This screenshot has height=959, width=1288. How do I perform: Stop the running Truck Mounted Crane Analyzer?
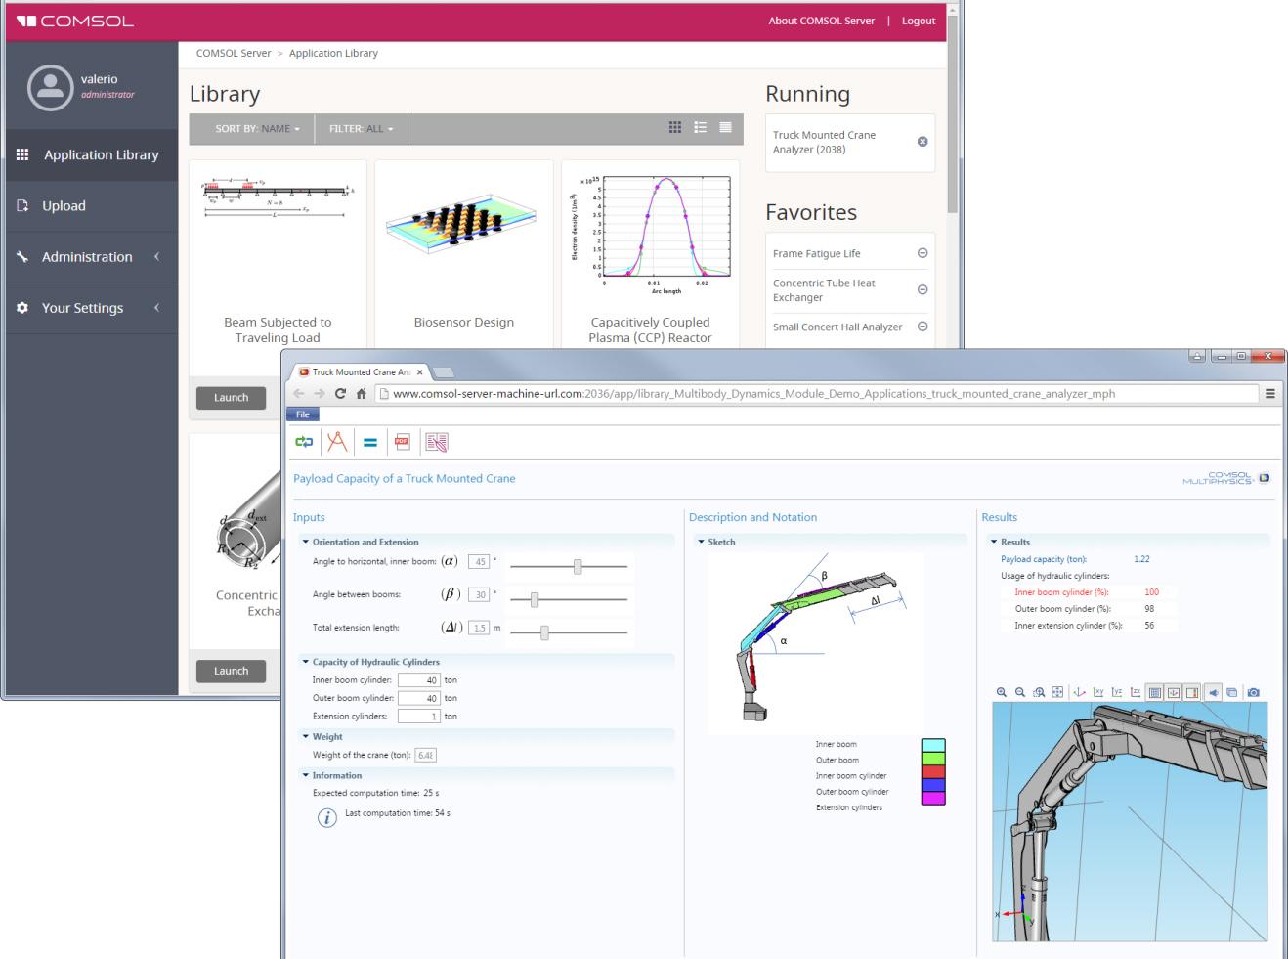tap(922, 142)
